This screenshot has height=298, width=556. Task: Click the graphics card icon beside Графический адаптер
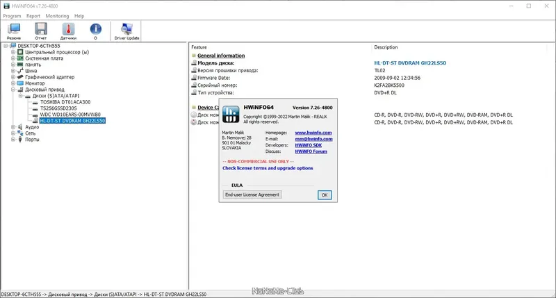(x=20, y=77)
